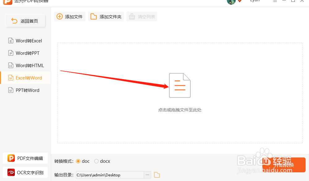Open the output folder icon
This screenshot has height=181, width=309.
pos(157,175)
